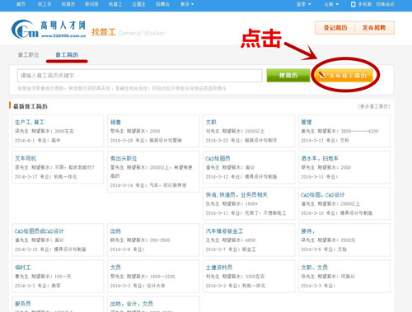Click the orange 发布普工简历 button
This screenshot has height=312, width=412.
pyautogui.click(x=344, y=75)
